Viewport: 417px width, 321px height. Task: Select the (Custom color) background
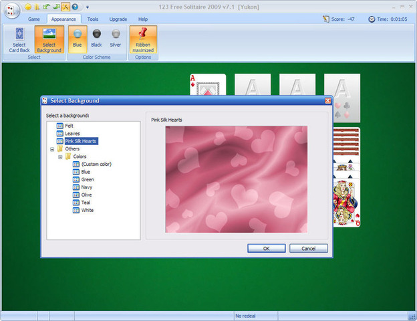[x=96, y=165]
